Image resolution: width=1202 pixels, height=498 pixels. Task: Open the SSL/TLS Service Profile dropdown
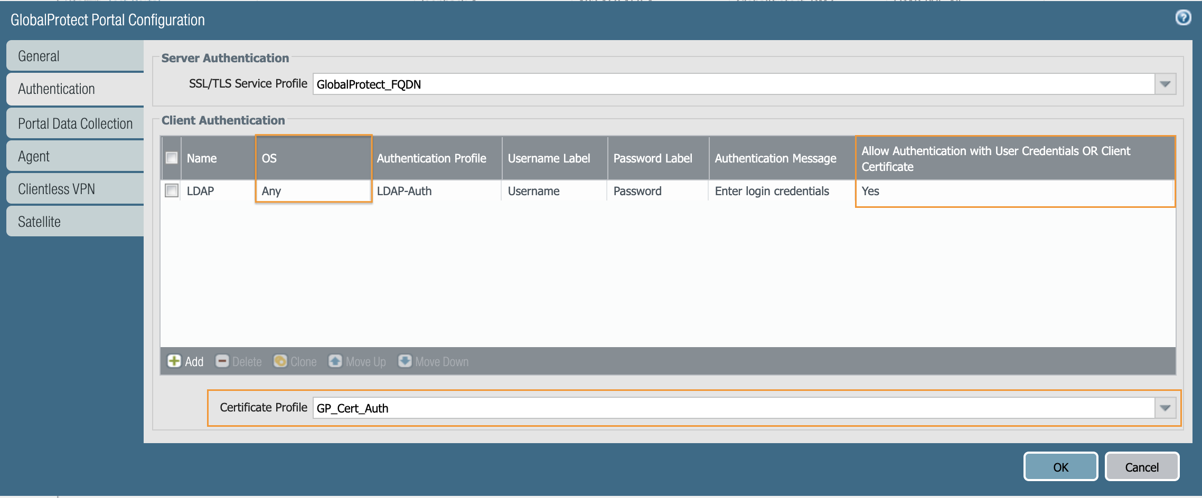(1166, 83)
